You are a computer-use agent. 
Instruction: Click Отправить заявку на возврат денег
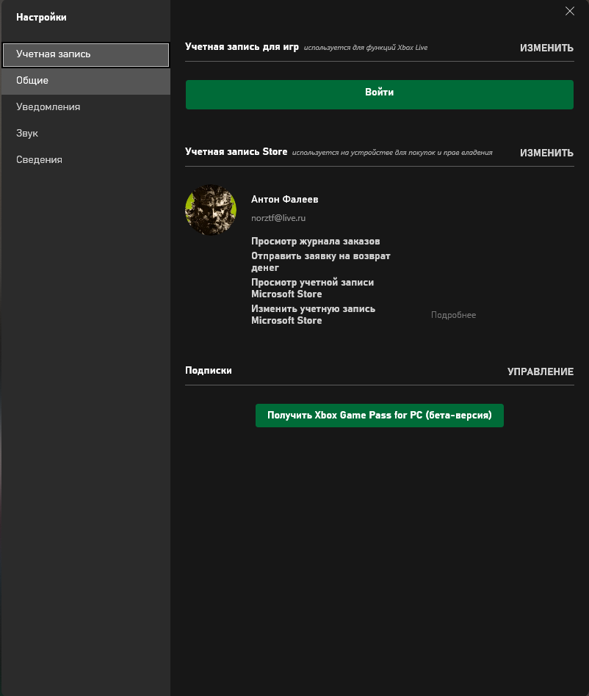[x=320, y=262]
